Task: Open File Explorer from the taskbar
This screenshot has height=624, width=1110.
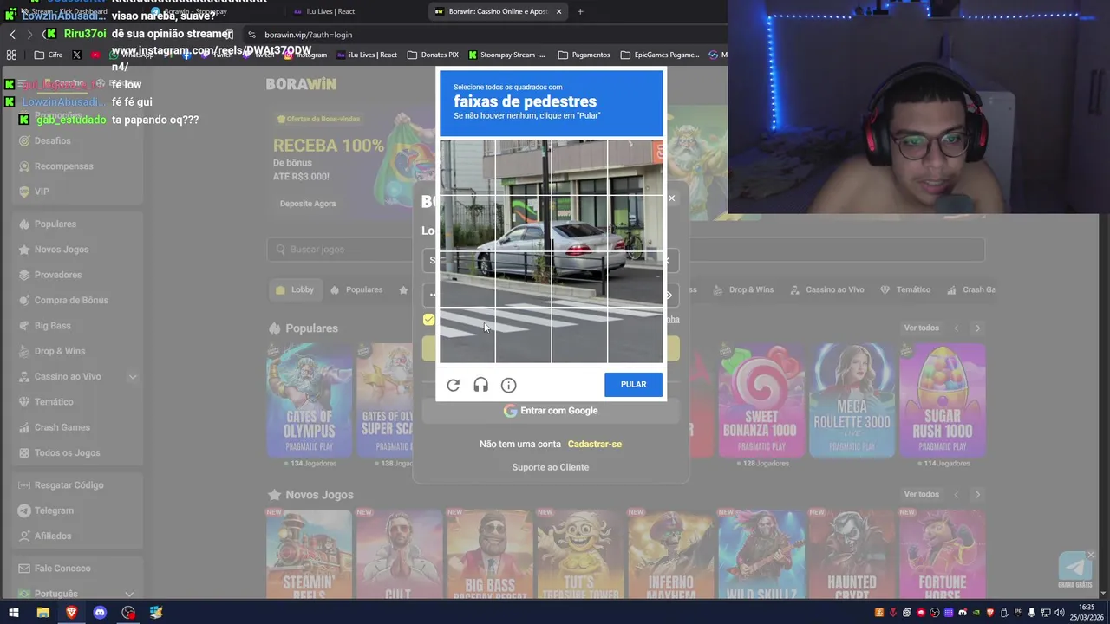Action: (42, 613)
